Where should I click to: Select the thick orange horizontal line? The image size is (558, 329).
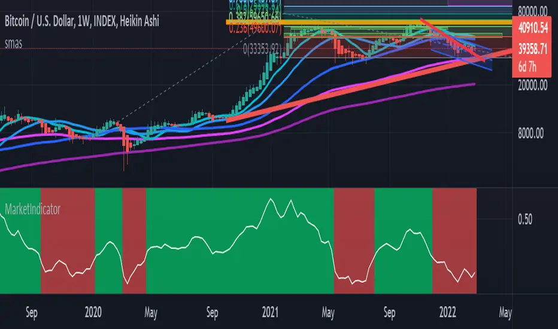click(x=369, y=22)
